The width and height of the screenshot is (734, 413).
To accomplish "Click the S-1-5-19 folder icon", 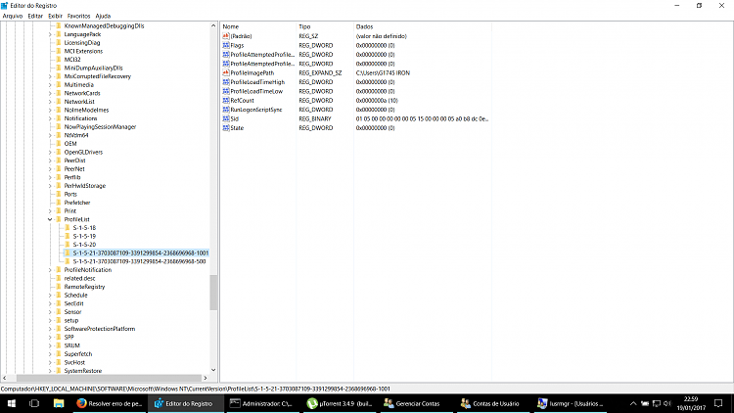I will click(68, 237).
